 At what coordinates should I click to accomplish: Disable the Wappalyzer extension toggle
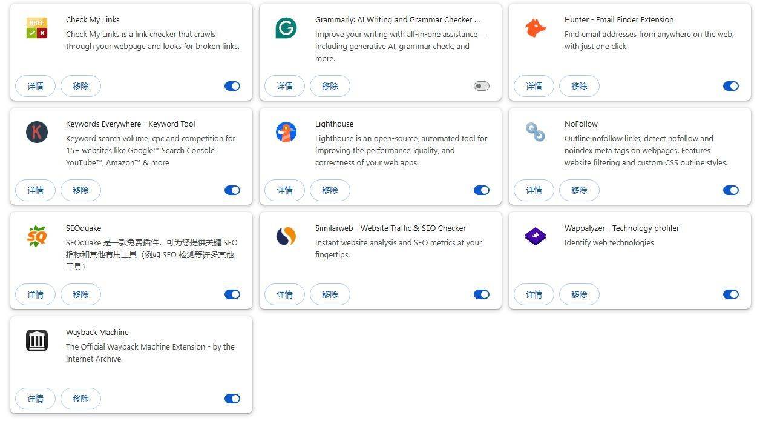coord(731,294)
